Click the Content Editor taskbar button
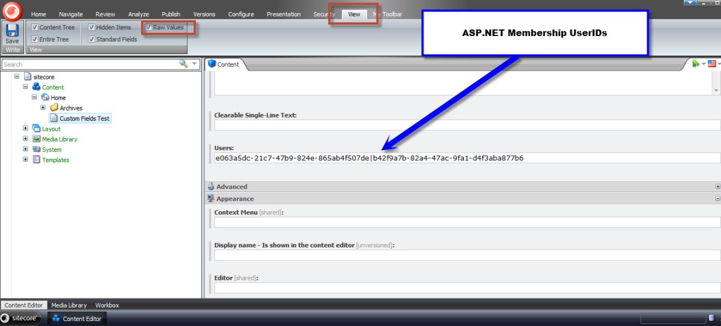This screenshot has width=721, height=326. 77,318
